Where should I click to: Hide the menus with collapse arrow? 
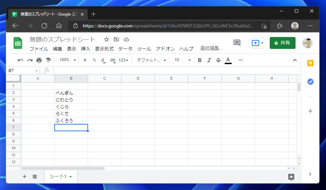[295, 60]
